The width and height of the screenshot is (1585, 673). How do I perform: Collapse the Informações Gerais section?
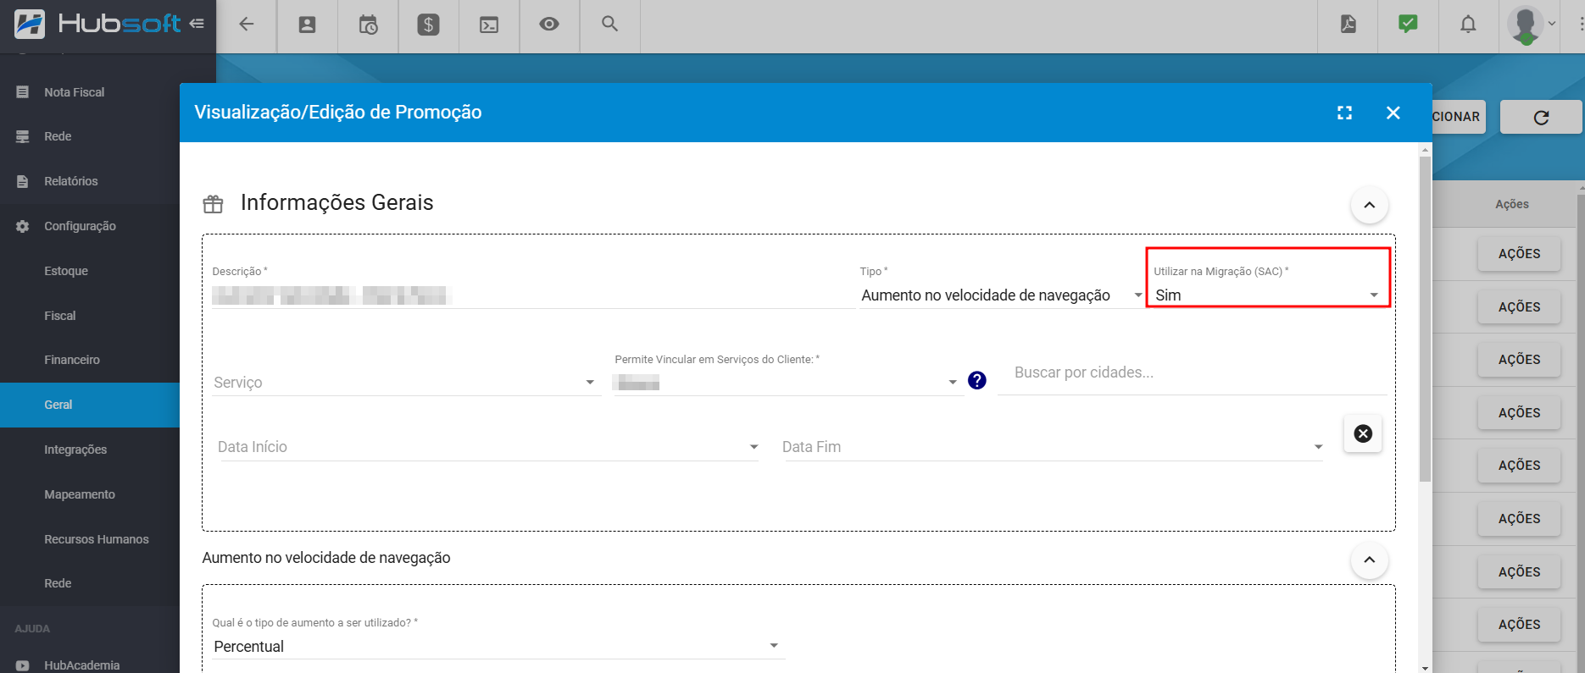click(x=1369, y=205)
